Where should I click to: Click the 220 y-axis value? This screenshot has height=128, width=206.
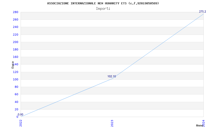pos(15,35)
